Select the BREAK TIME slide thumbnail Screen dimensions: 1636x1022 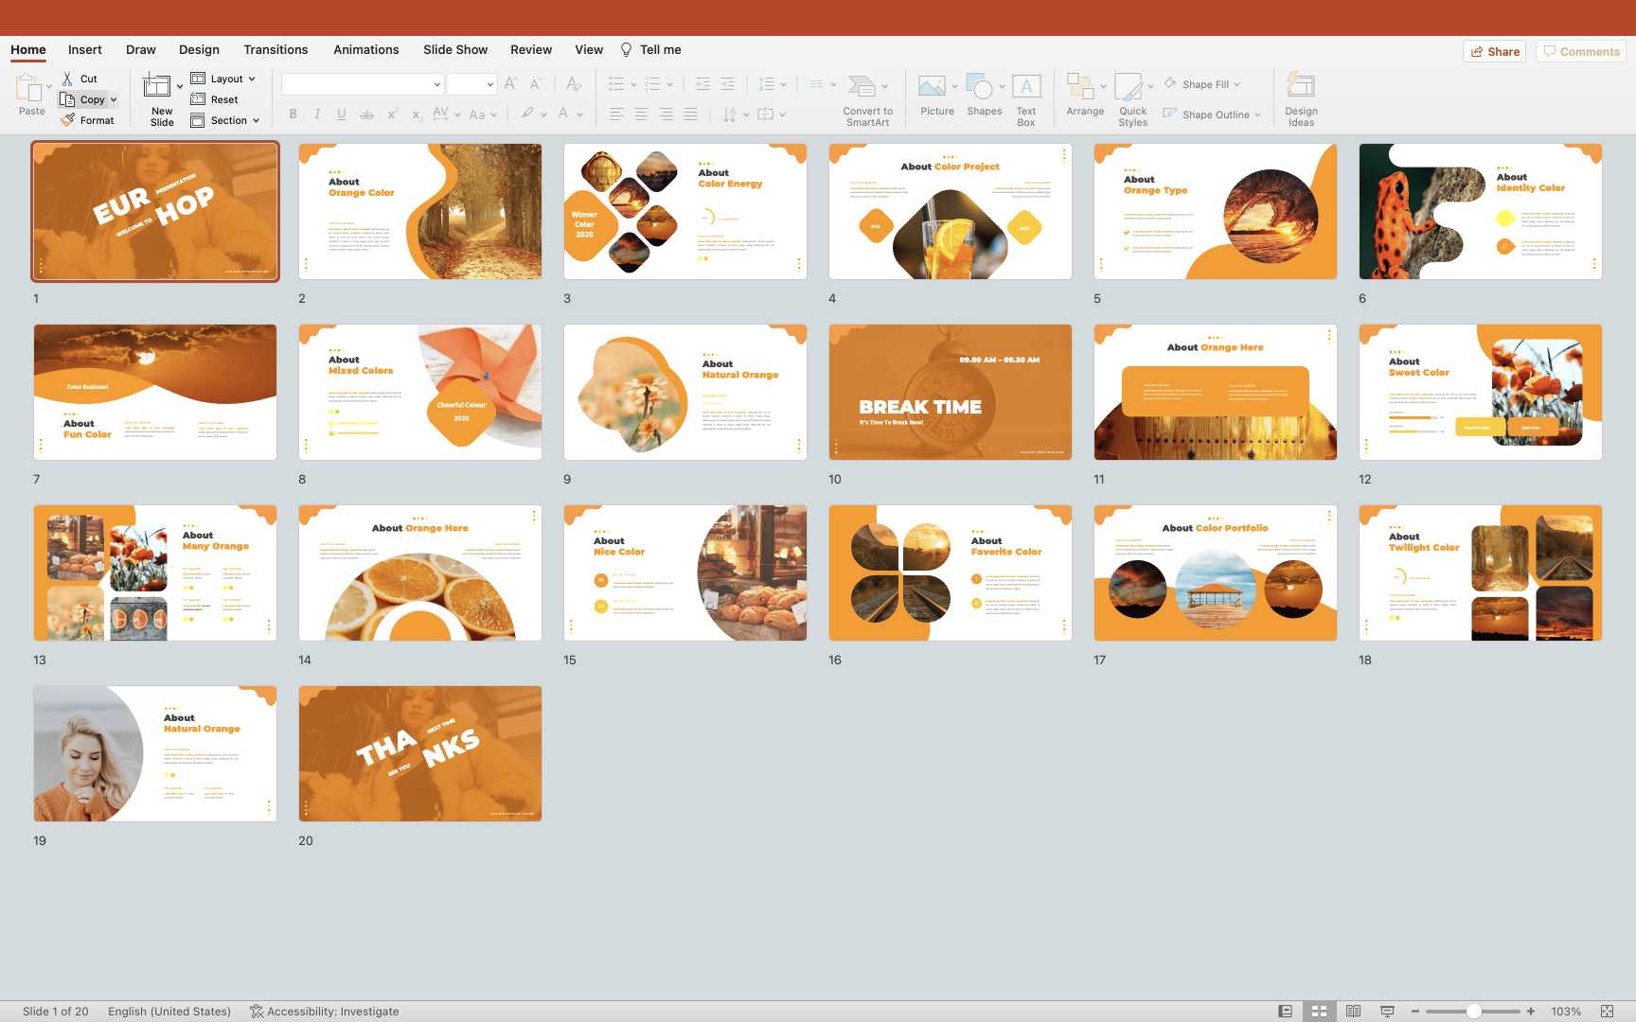coord(950,393)
